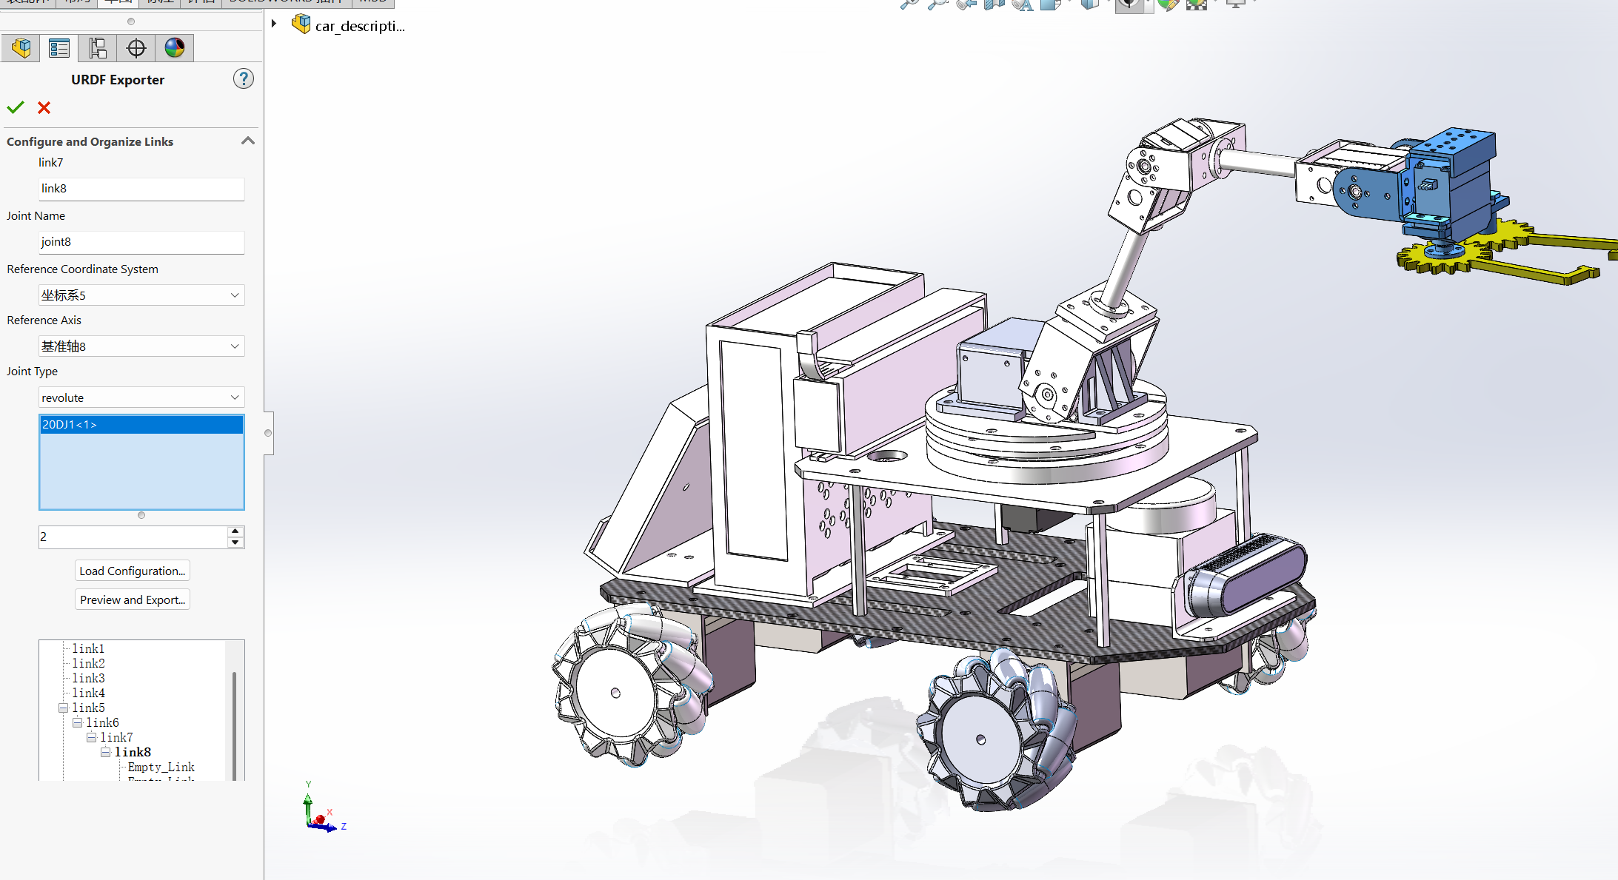Open the Reference Coordinate System dropdown showing 坐标系5
1618x880 pixels.
pyautogui.click(x=141, y=295)
